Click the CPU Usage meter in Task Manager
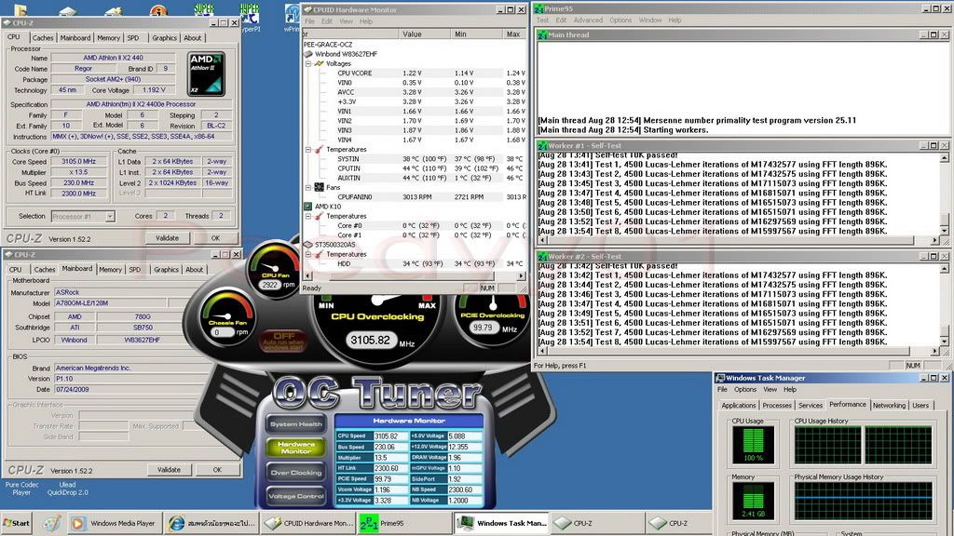This screenshot has height=536, width=954. click(x=753, y=445)
